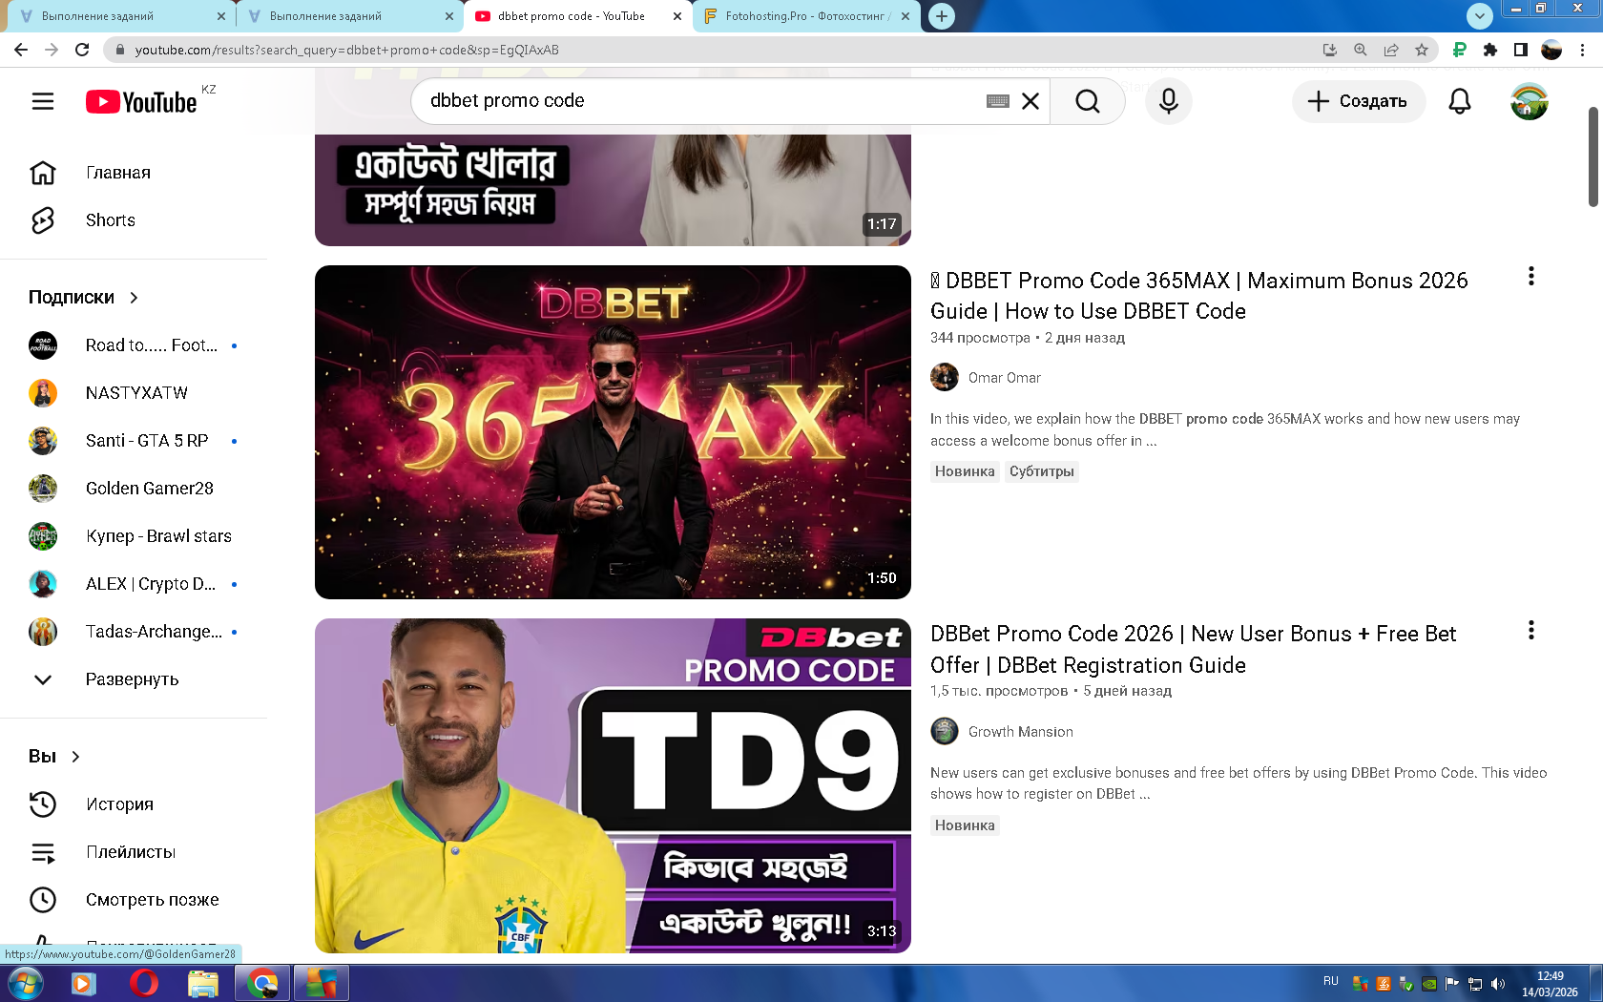Open Windows Start menu
1603x1002 pixels.
[x=25, y=983]
